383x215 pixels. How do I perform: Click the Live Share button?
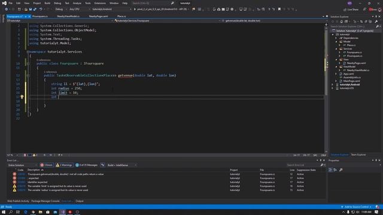coord(351,10)
